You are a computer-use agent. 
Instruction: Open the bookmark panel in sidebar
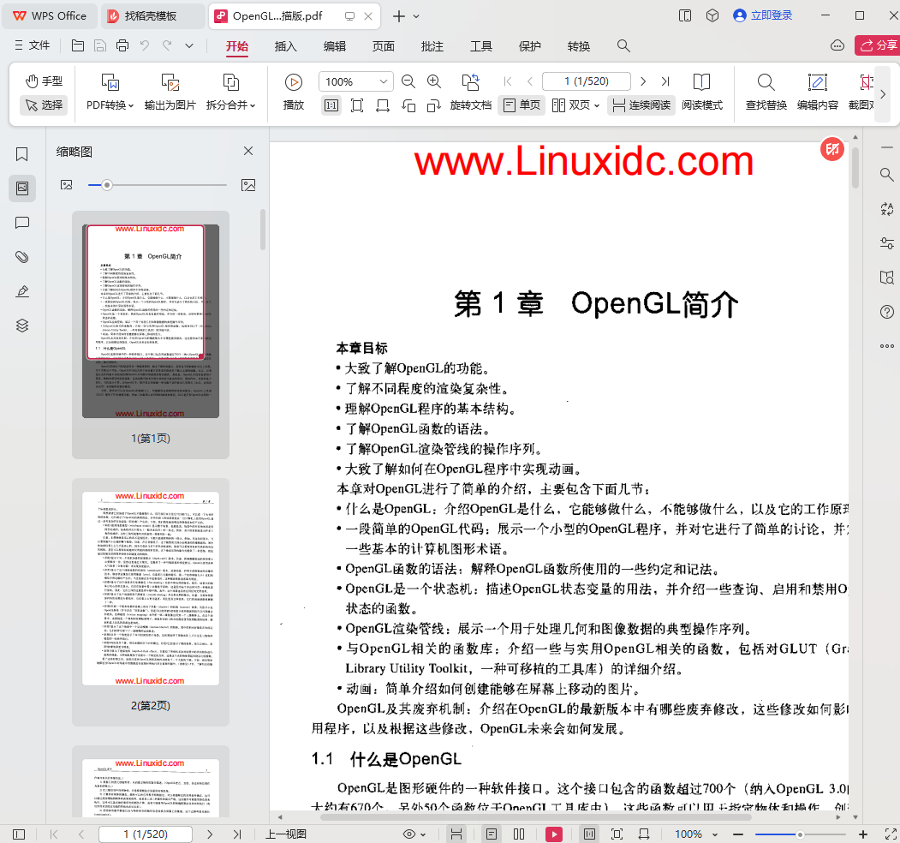click(x=21, y=154)
